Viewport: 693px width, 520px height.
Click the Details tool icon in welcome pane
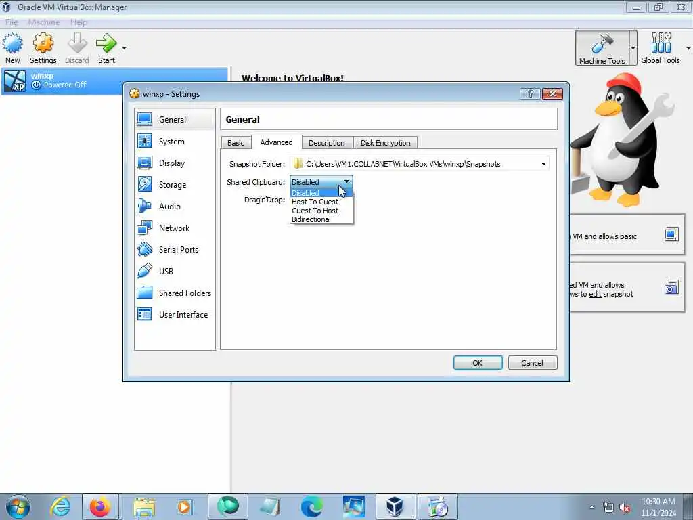click(671, 234)
